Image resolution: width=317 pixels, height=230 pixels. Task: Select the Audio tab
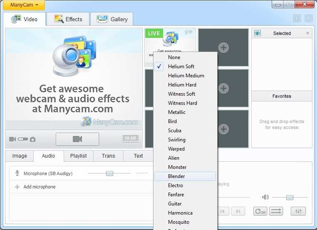click(48, 156)
